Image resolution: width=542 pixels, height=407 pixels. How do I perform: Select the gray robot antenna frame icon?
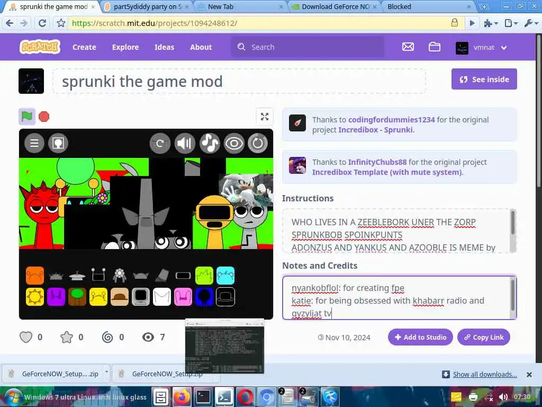click(98, 275)
